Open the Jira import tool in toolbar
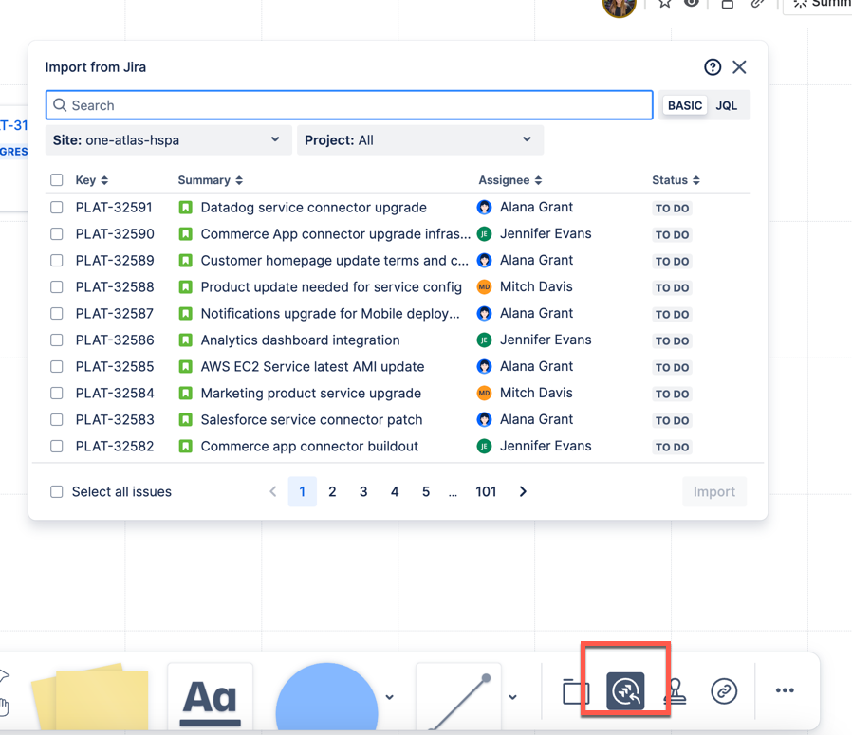The width and height of the screenshot is (852, 735). coord(625,691)
